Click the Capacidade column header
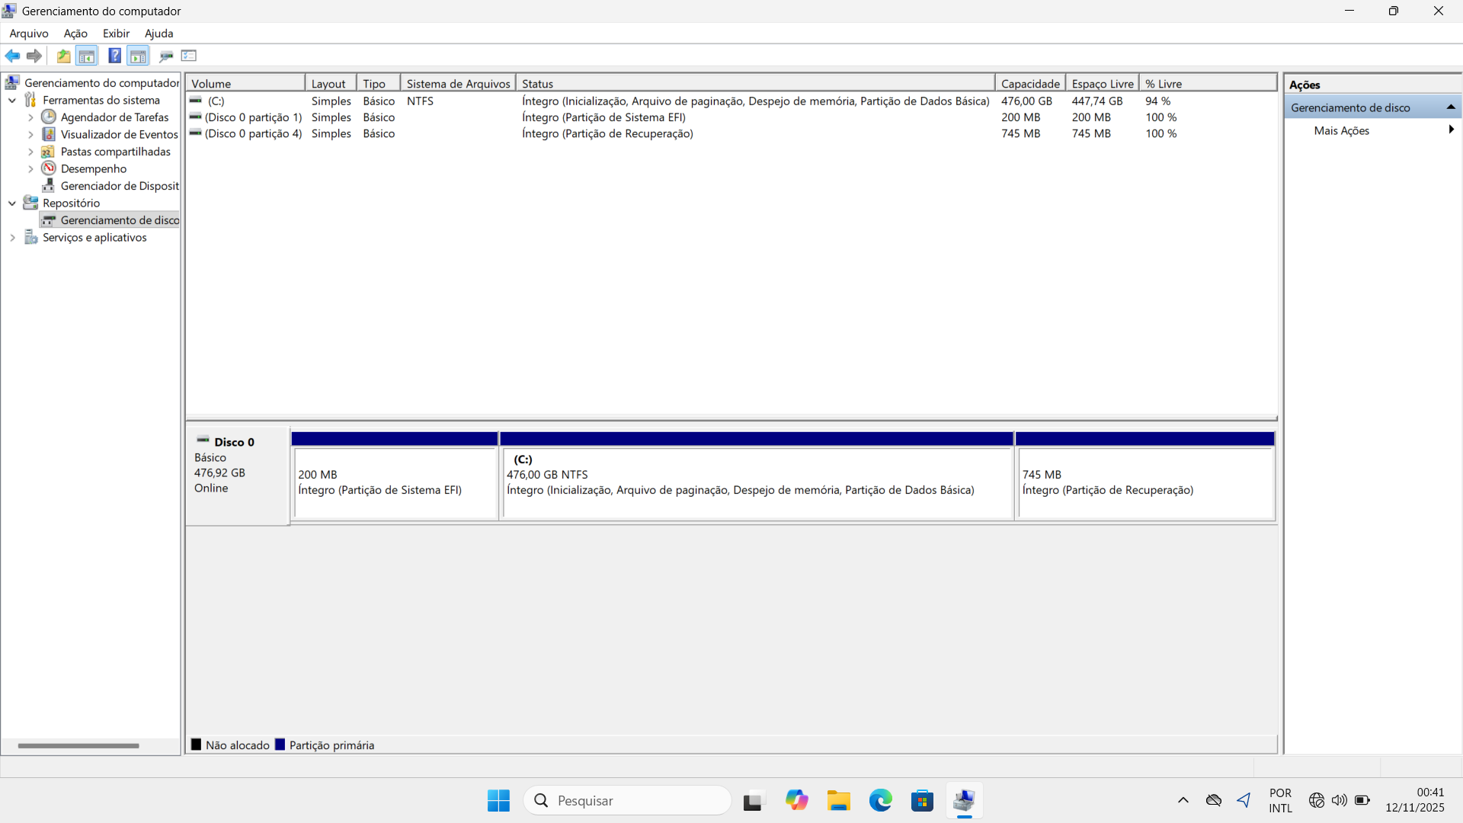The image size is (1463, 823). tap(1029, 84)
